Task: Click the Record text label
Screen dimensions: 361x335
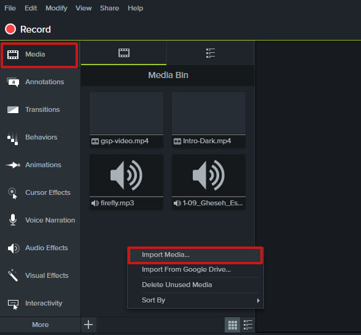Action: [36, 30]
